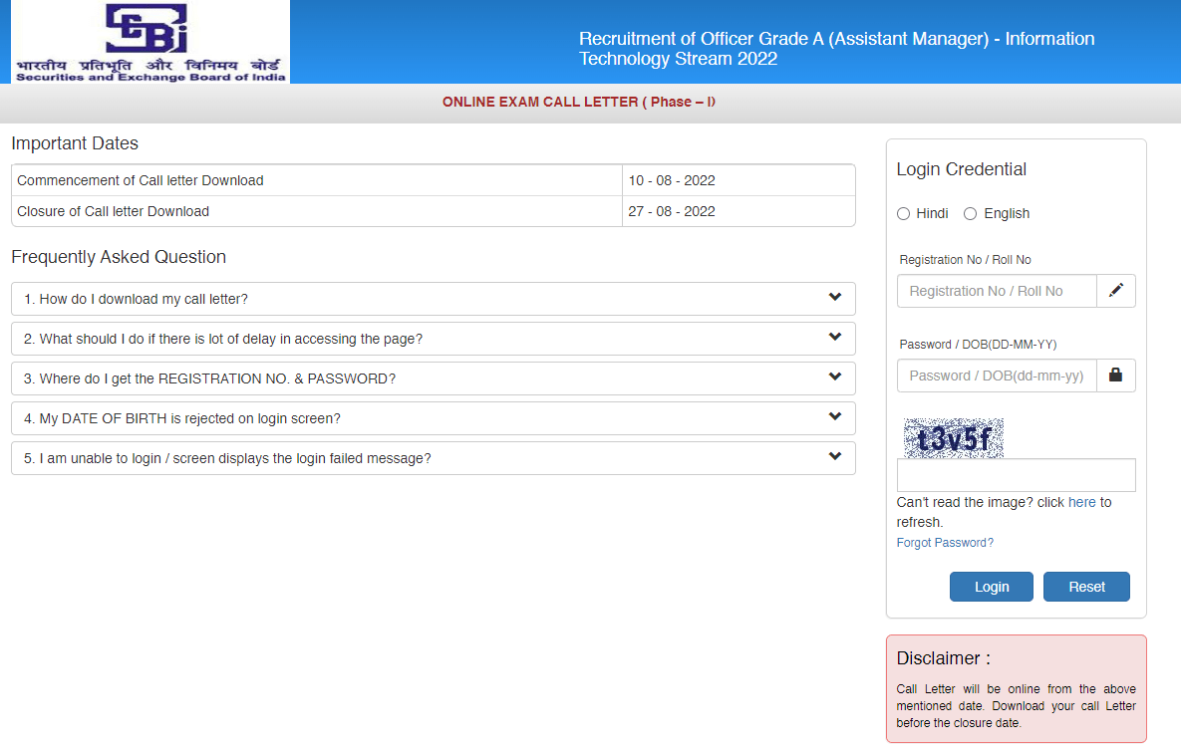The width and height of the screenshot is (1181, 753).
Task: Focus the Registration No / Roll No field
Action: pyautogui.click(x=997, y=291)
